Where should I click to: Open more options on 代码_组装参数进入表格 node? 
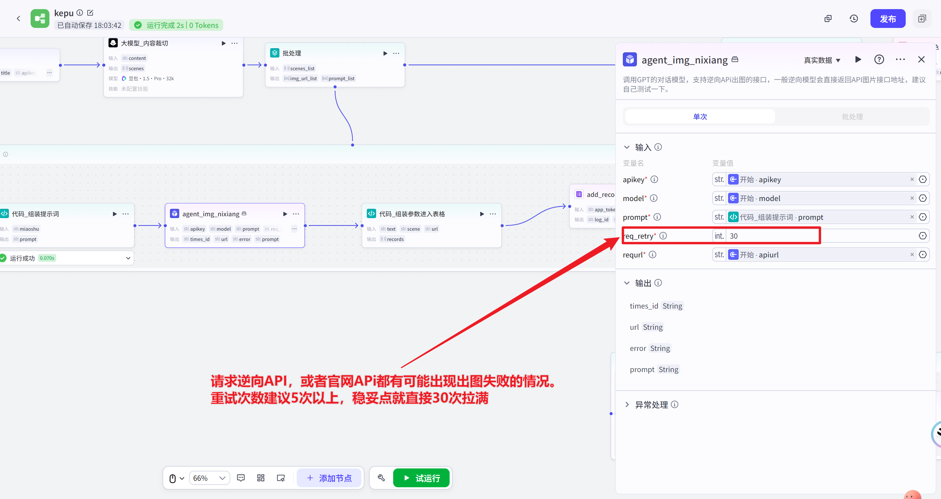click(x=493, y=214)
